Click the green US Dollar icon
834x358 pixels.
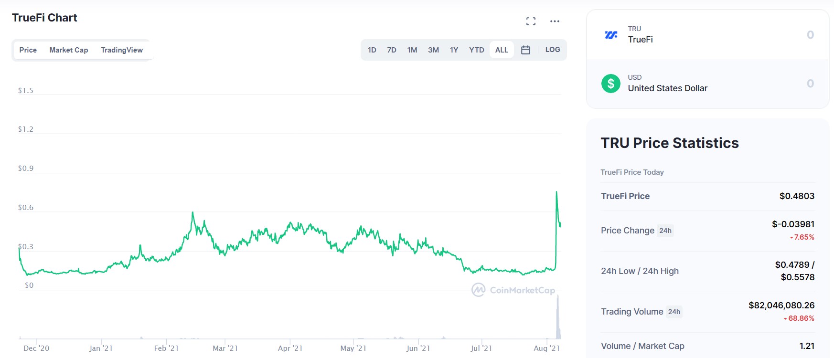tap(611, 84)
